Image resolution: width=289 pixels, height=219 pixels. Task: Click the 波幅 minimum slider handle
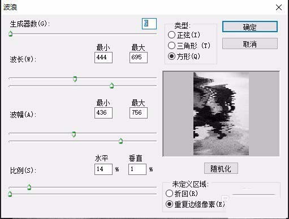point(74,134)
